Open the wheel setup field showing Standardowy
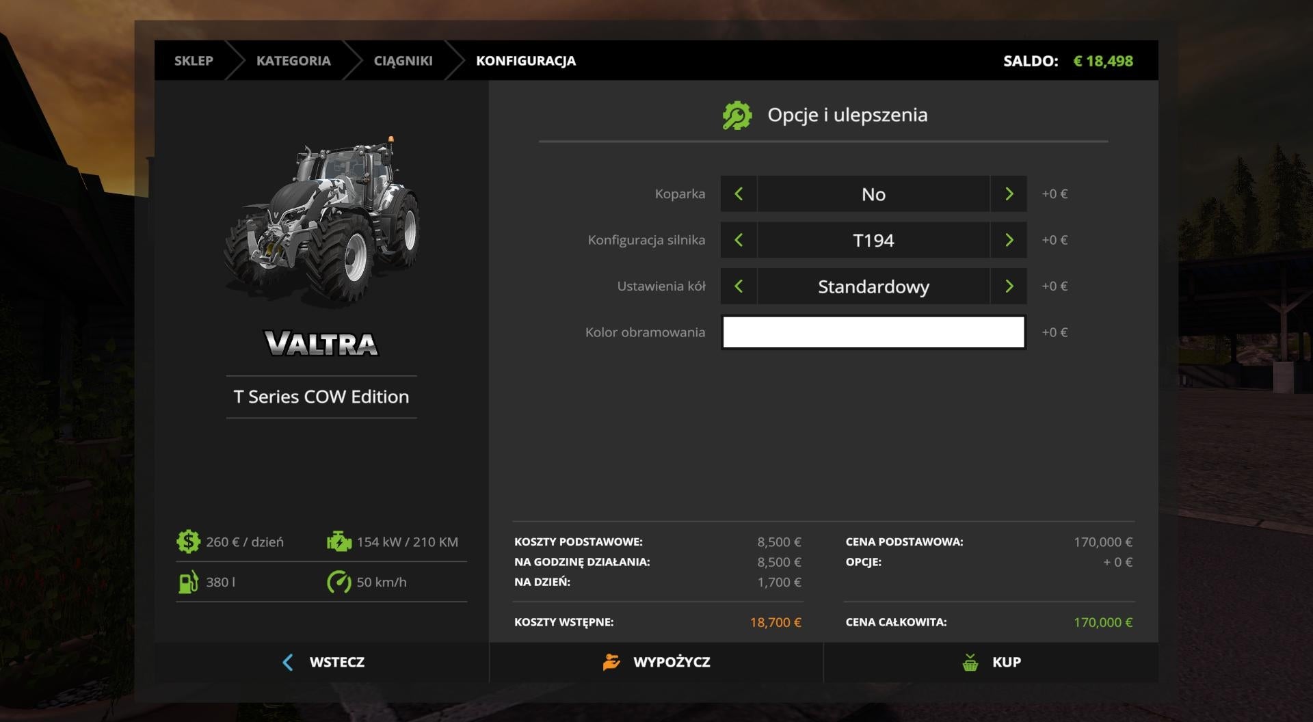This screenshot has height=722, width=1313. [x=873, y=286]
